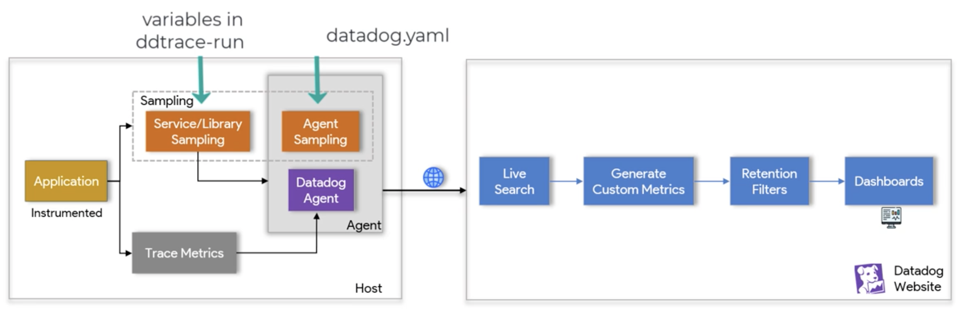The height and width of the screenshot is (329, 967).
Task: Click the gray Trace Metrics box
Action: coord(185,253)
